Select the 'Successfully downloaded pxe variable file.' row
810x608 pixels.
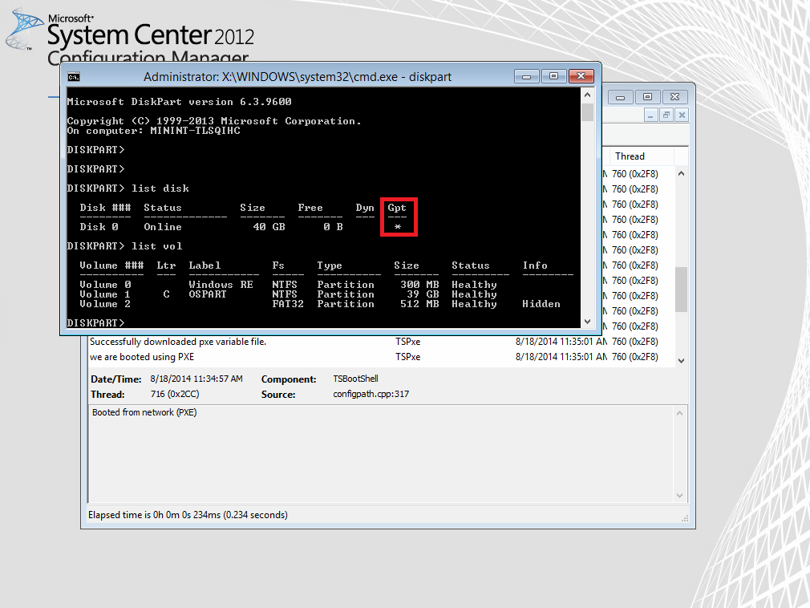[381, 342]
